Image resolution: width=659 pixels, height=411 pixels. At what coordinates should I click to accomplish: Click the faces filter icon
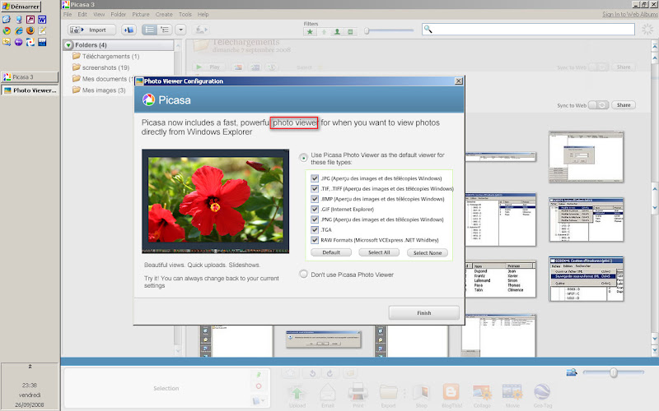point(337,32)
